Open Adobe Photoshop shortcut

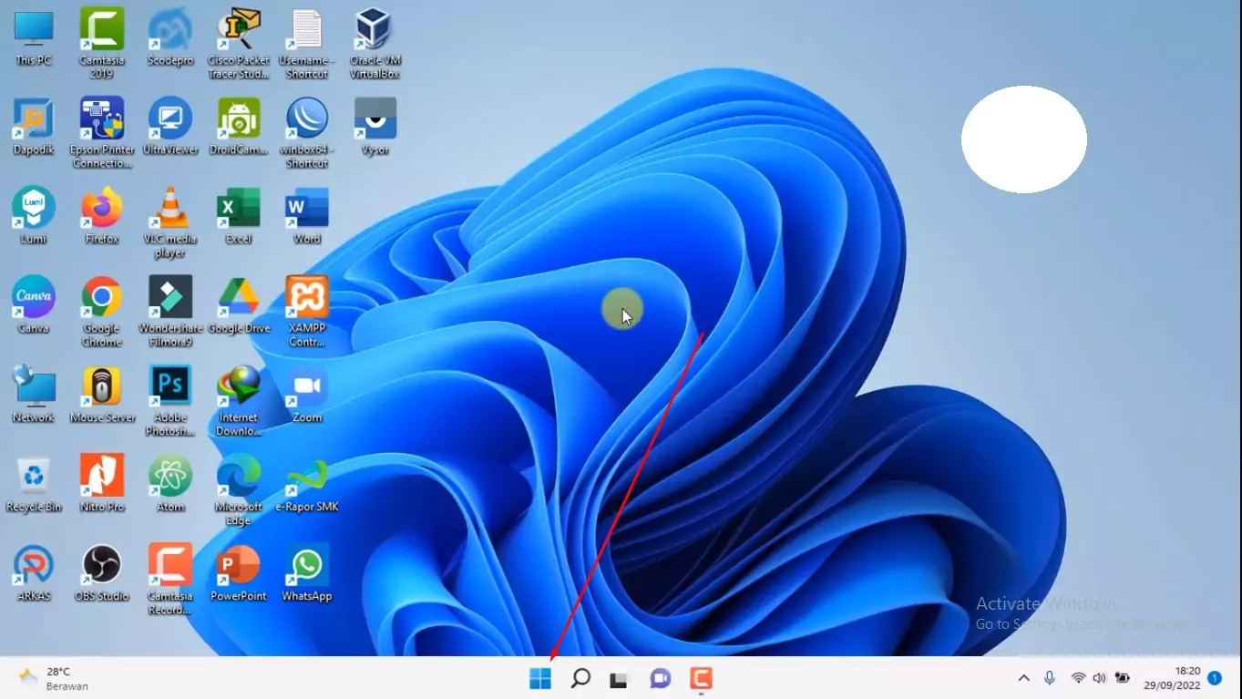click(x=170, y=400)
